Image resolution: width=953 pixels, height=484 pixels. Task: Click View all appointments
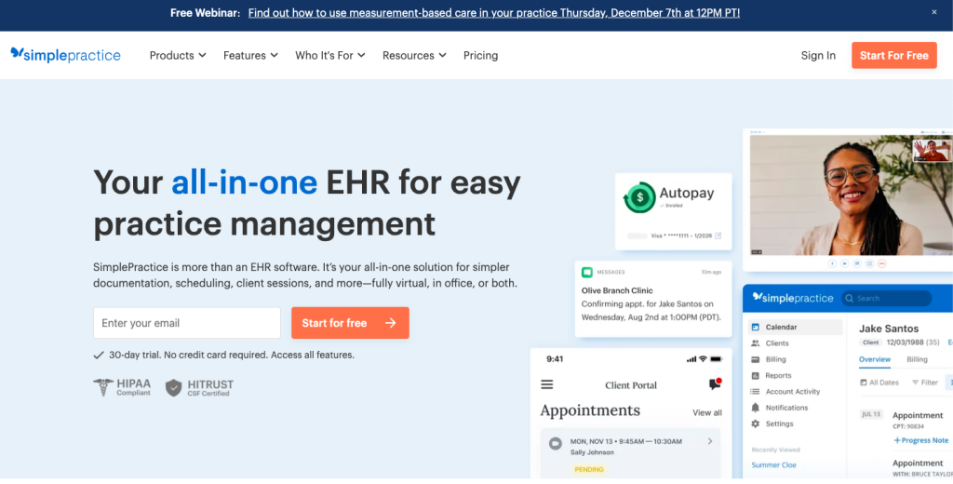pyautogui.click(x=707, y=413)
